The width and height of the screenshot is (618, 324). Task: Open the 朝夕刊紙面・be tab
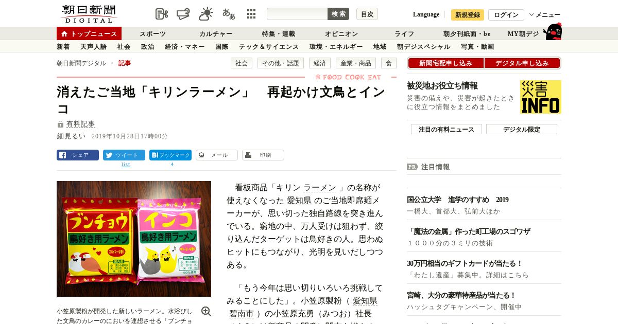(467, 34)
